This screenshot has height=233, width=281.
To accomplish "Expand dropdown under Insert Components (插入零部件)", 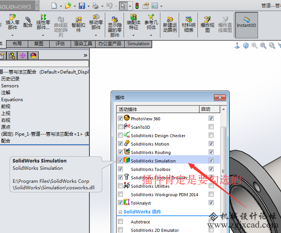I will 12,35.
